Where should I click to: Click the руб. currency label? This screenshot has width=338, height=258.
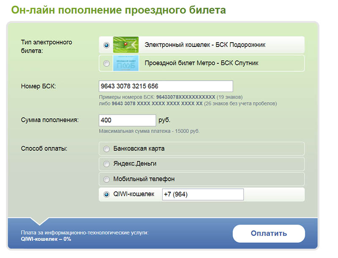164,120
